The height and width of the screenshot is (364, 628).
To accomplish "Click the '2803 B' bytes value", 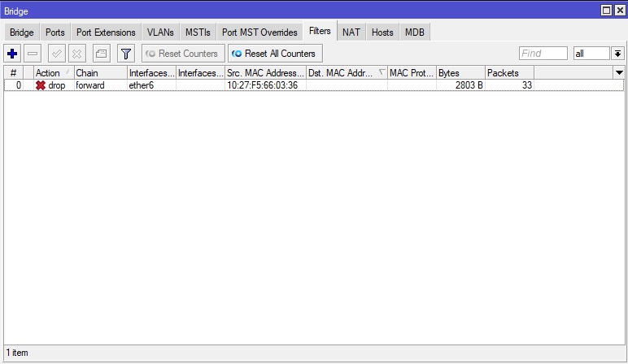I will click(x=469, y=85).
